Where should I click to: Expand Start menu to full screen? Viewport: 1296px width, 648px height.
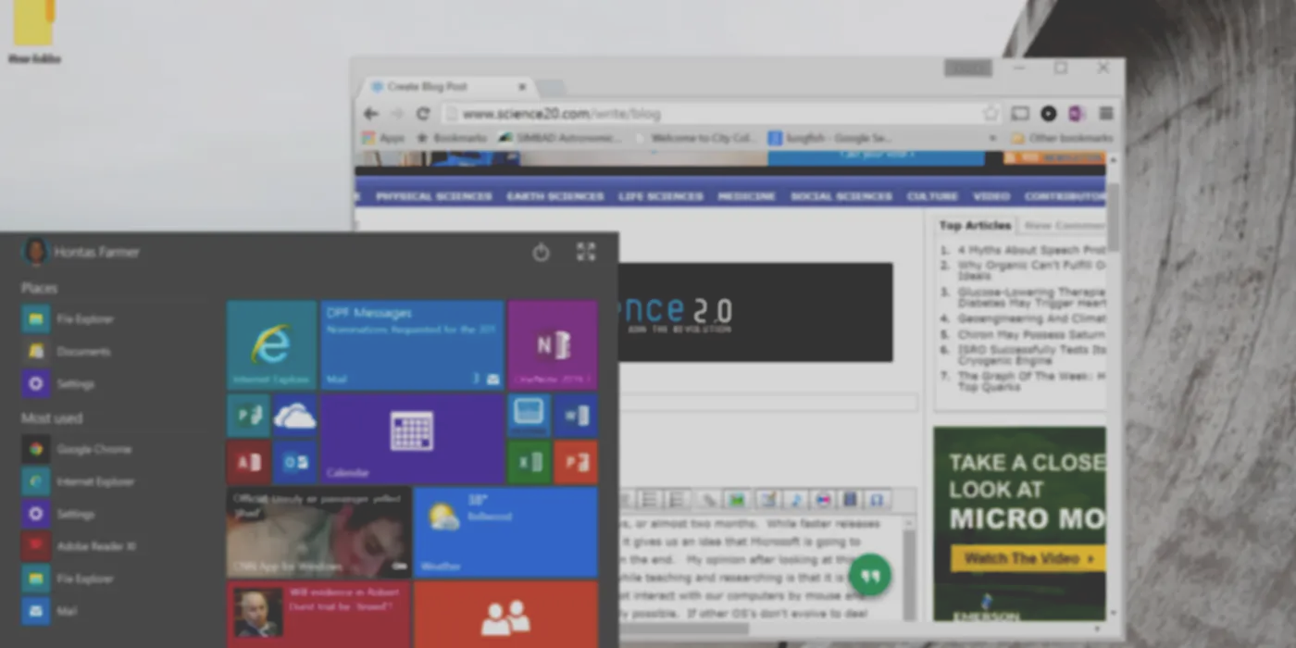586,252
